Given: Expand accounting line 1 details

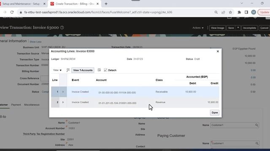Looking at the screenshot, I should [x=63, y=92].
